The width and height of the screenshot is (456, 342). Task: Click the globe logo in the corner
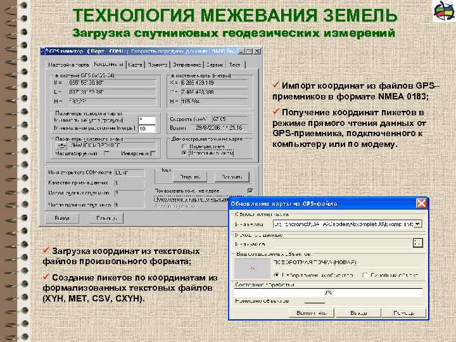pyautogui.click(x=445, y=11)
